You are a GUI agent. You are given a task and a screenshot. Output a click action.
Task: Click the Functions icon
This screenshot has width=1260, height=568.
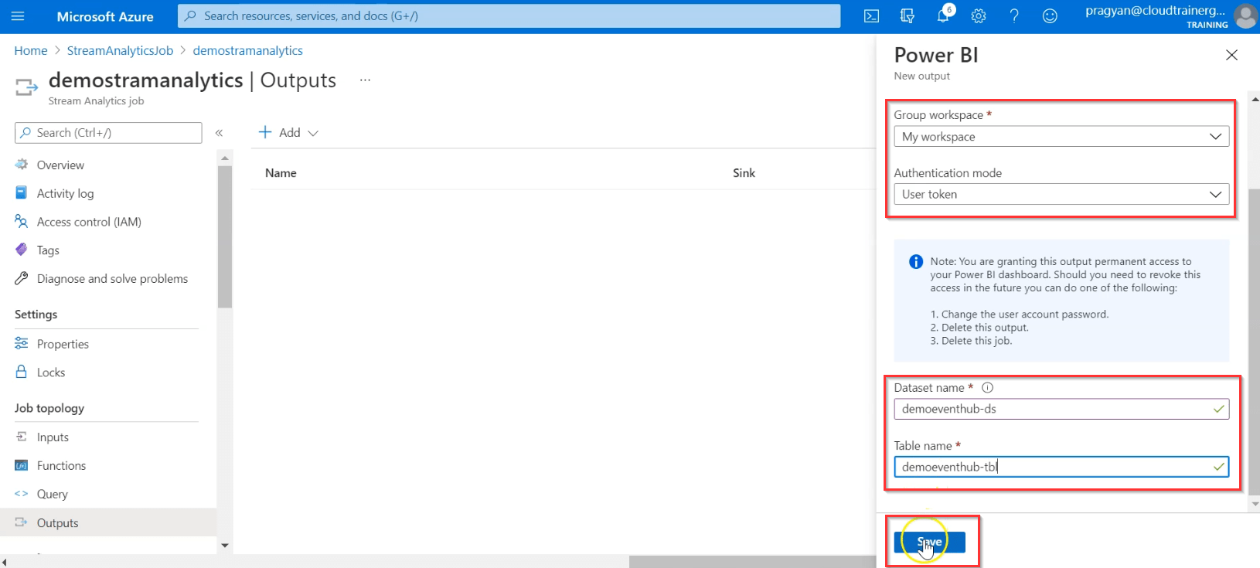point(22,465)
